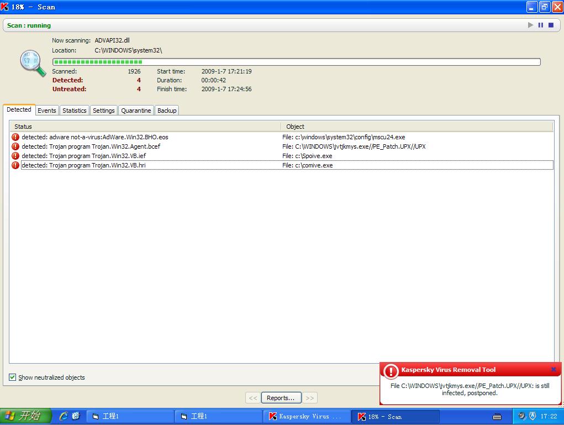Click the keyboard language bar icon

coord(497,417)
